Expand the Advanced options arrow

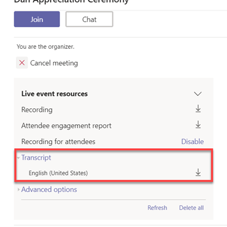(x=19, y=190)
